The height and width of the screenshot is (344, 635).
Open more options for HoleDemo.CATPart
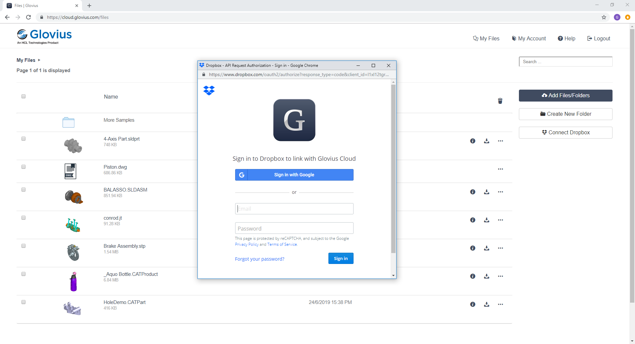click(500, 304)
